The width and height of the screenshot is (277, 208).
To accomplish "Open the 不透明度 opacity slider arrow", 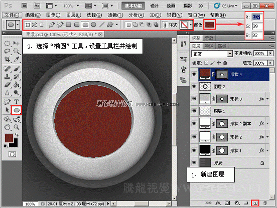I will [x=270, y=53].
